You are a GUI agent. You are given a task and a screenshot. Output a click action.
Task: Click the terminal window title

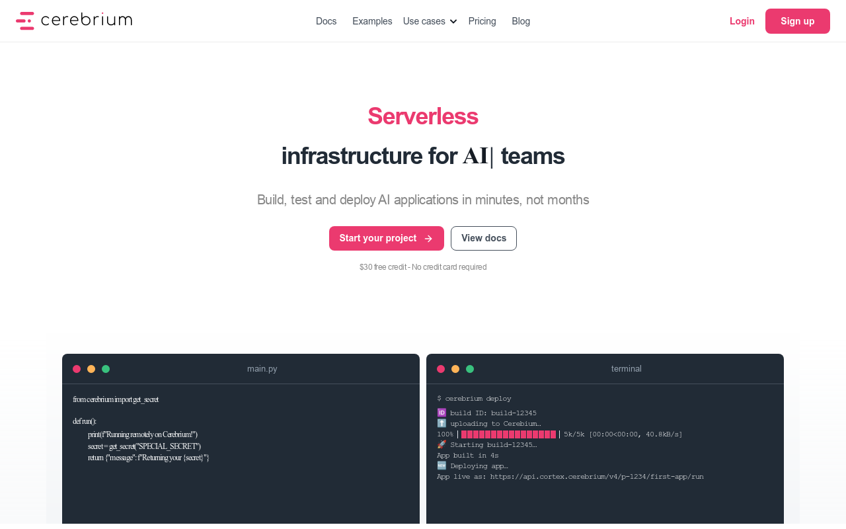627,369
